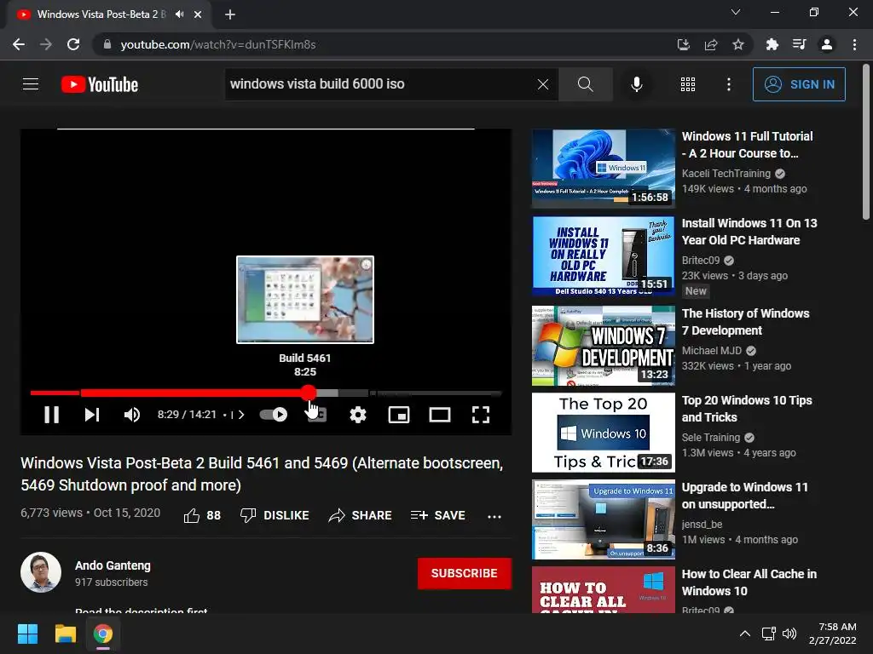
Task: Go back in browser history
Action: pyautogui.click(x=19, y=44)
